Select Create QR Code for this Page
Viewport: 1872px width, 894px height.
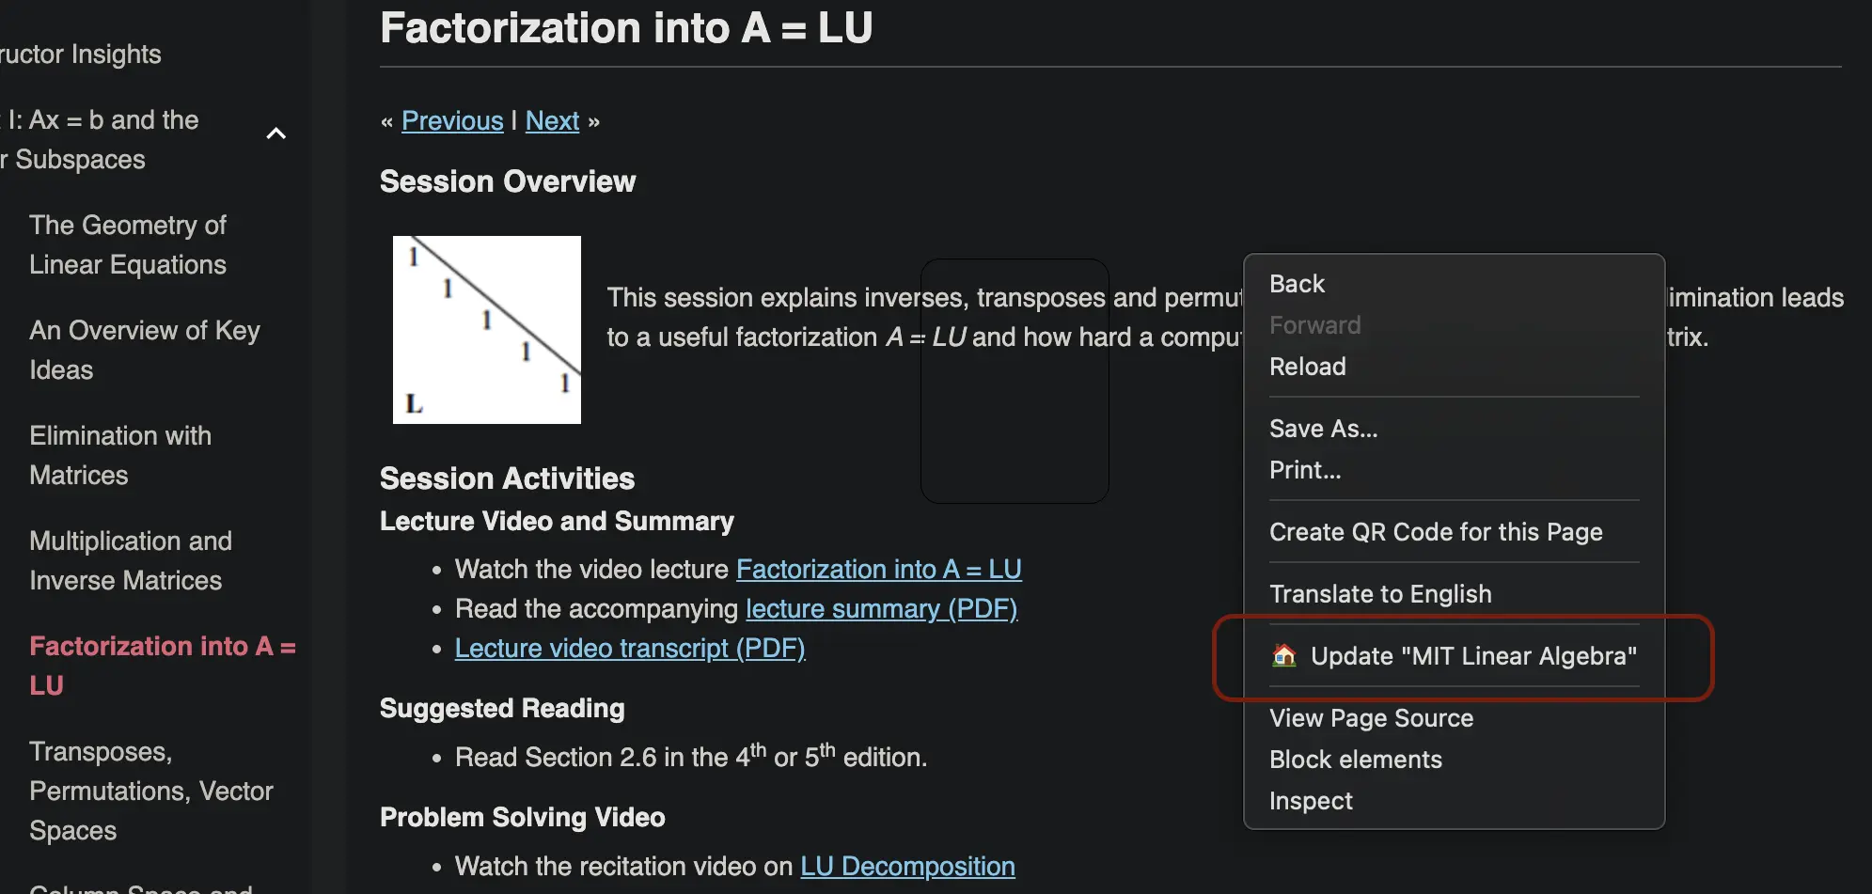tap(1435, 532)
